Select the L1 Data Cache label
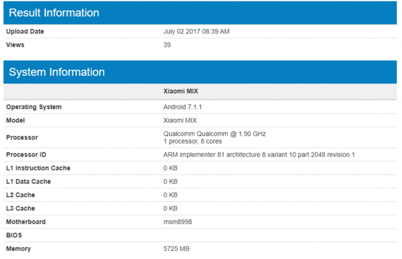This screenshot has height=259, width=402. pos(28,181)
